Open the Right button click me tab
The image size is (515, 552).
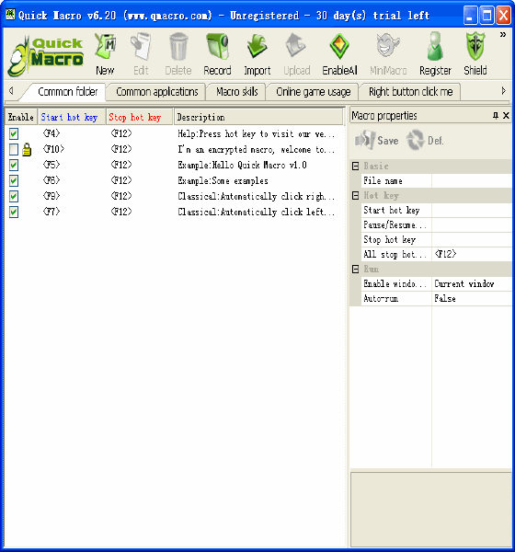410,92
